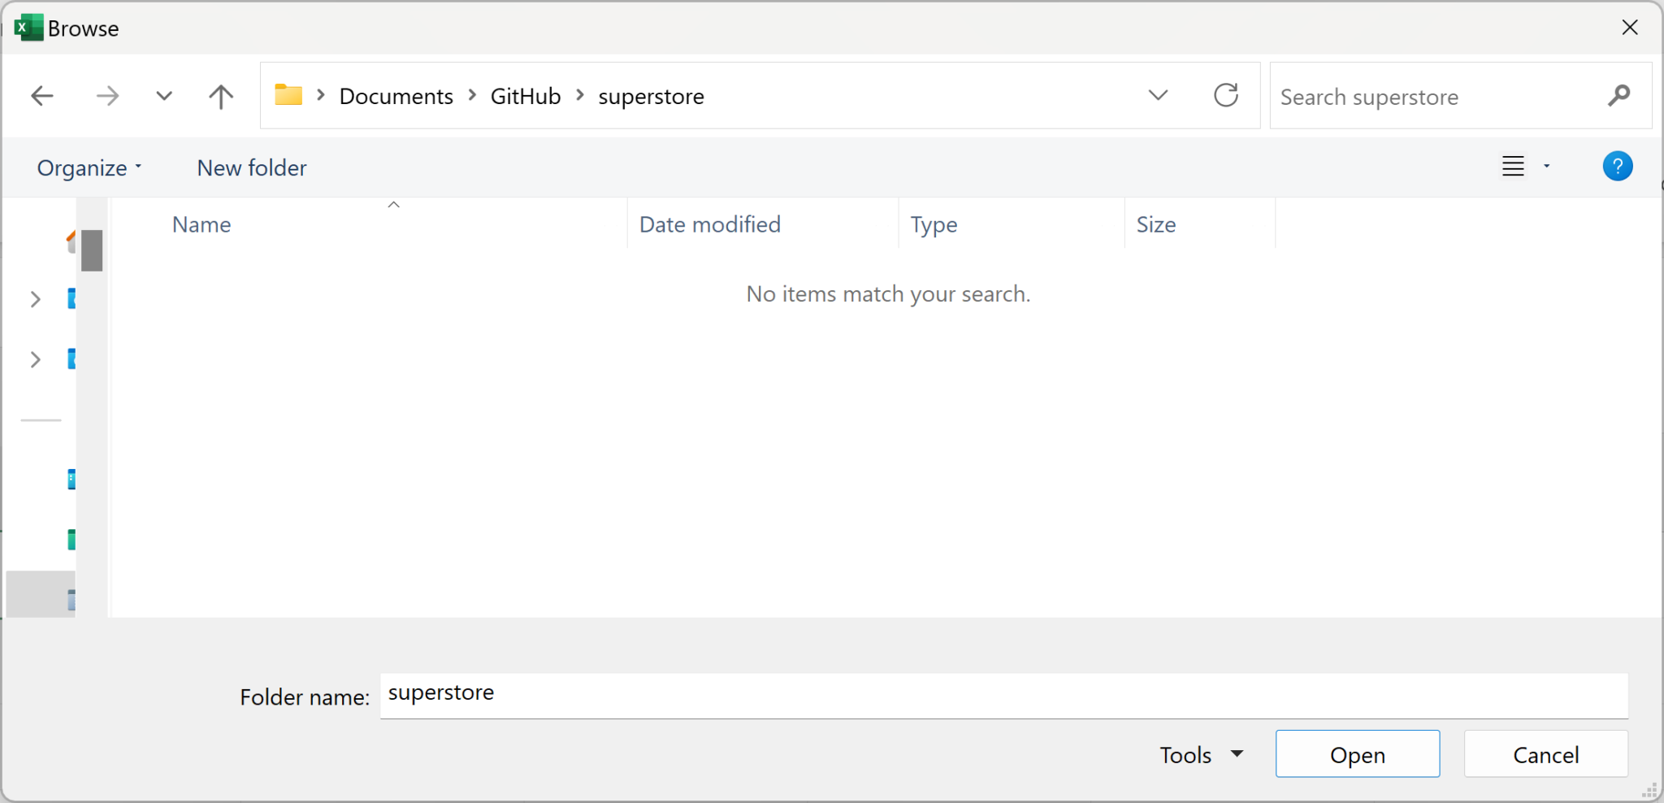Expand the first navigation tree item

coord(36,299)
